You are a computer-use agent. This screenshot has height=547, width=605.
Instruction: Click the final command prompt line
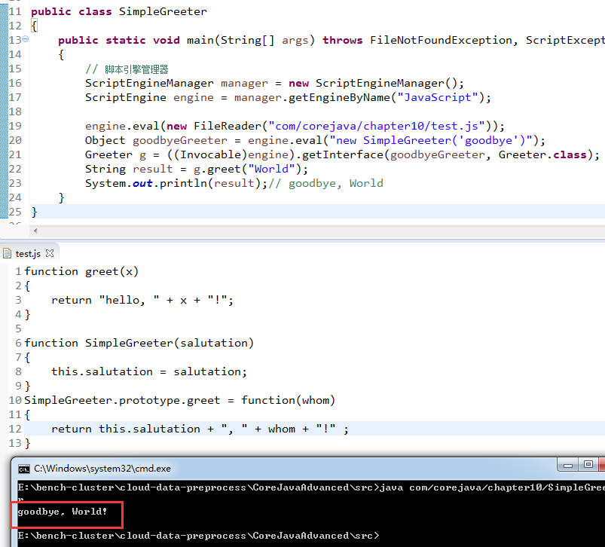point(198,536)
